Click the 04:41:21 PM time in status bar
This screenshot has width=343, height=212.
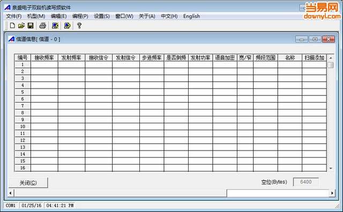60,206
